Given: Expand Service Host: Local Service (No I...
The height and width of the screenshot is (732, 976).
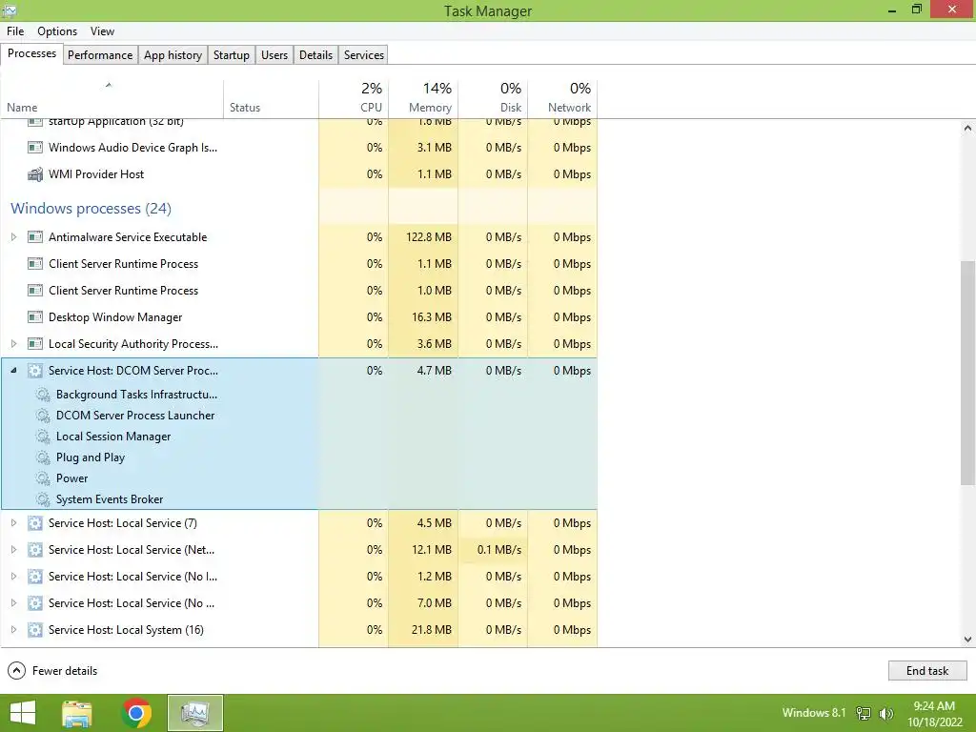Looking at the screenshot, I should pyautogui.click(x=13, y=577).
